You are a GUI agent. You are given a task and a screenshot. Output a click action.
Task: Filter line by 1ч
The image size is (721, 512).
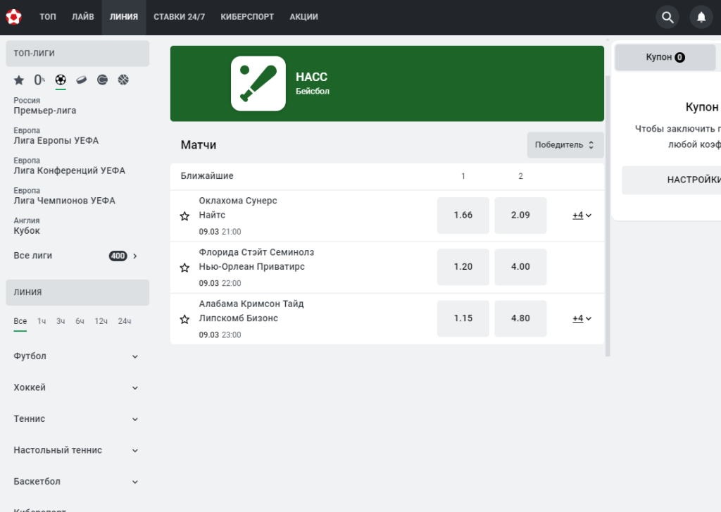(42, 321)
